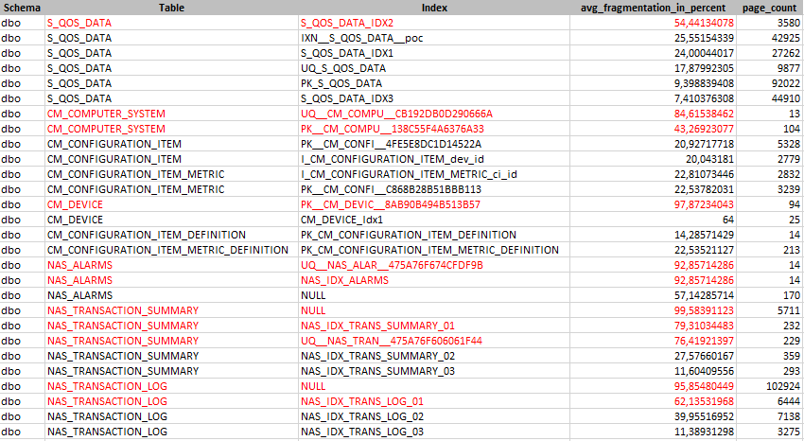The width and height of the screenshot is (804, 441).
Task: Select index cell NAS_IDX_TRANS_LOG_03
Action: (434, 432)
